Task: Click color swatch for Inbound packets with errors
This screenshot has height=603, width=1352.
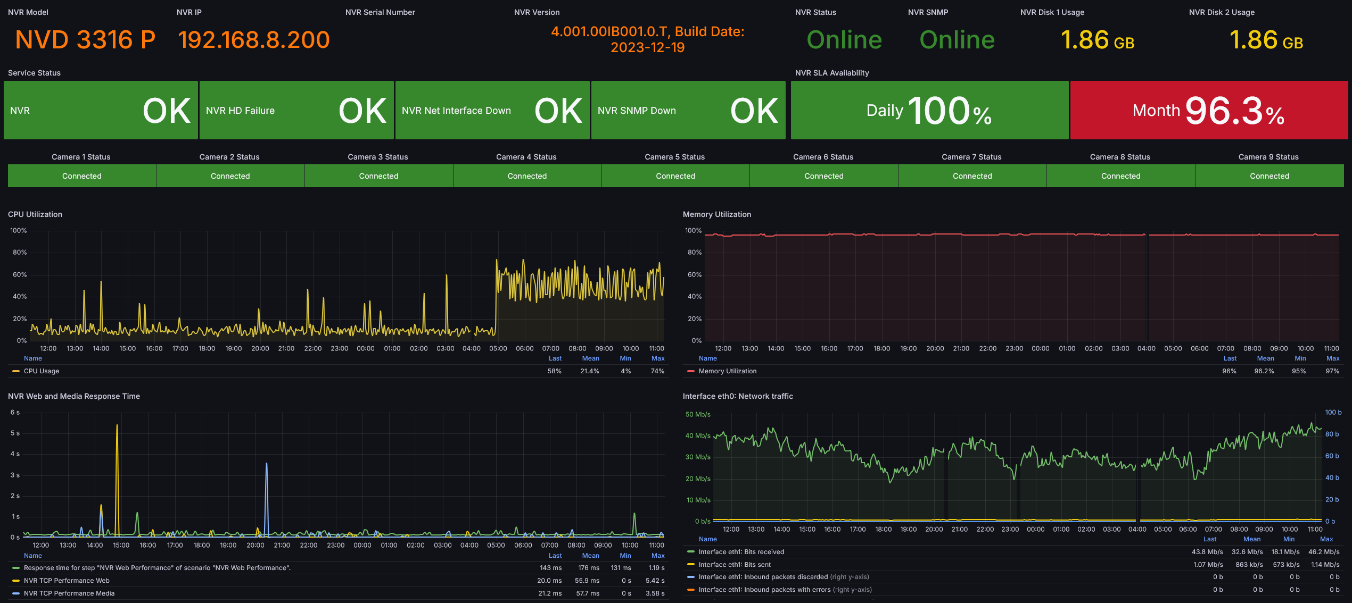Action: pos(690,590)
